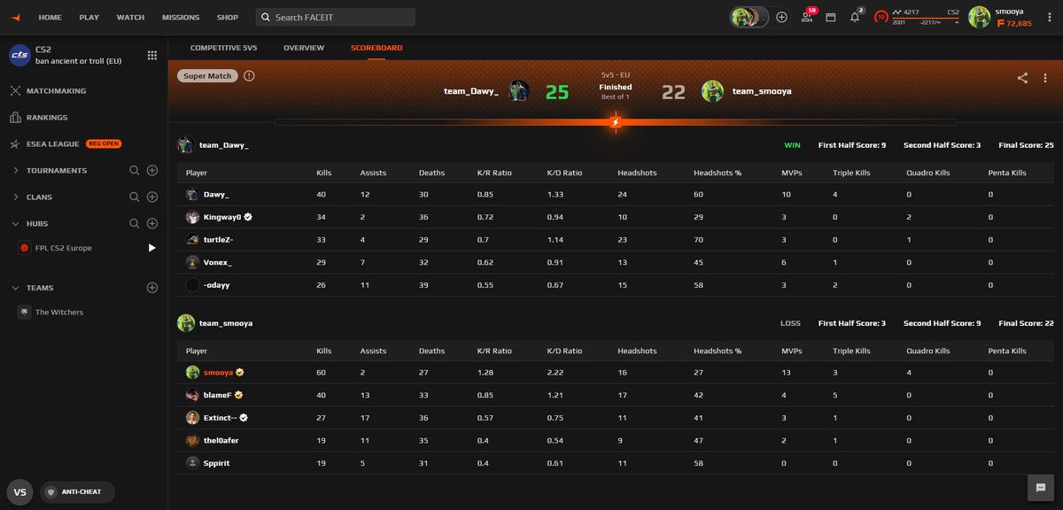Create tournament plus icon
The width and height of the screenshot is (1063, 510).
coord(152,170)
